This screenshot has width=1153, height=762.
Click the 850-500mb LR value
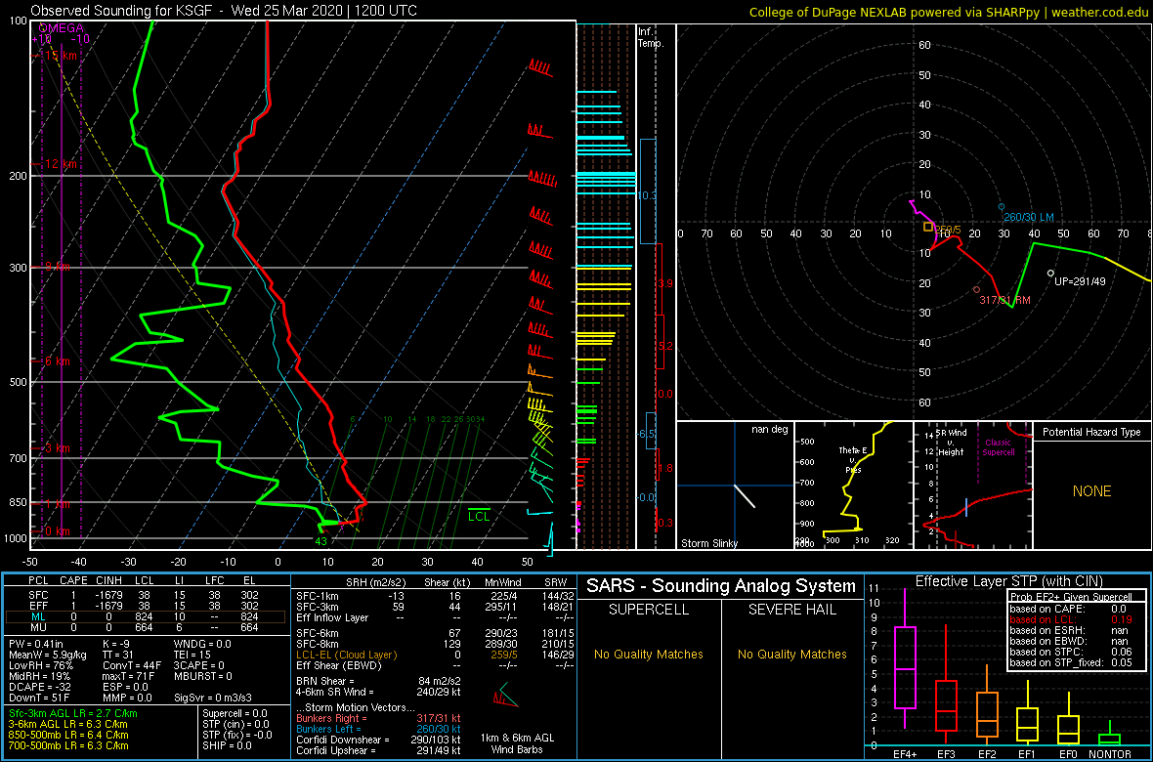click(x=70, y=735)
